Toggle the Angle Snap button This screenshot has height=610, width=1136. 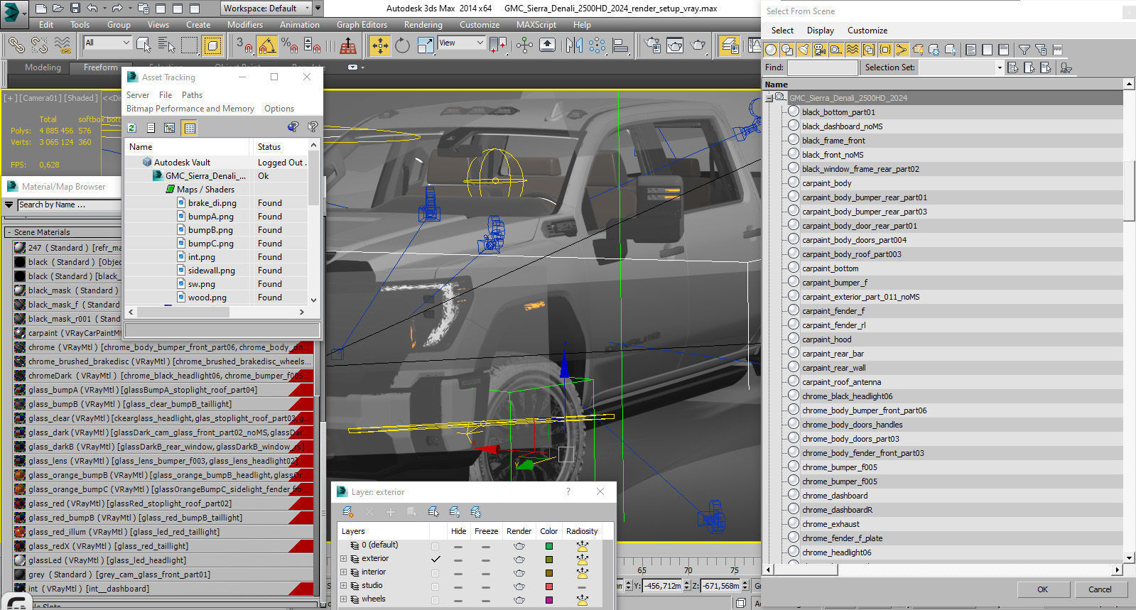[x=267, y=45]
